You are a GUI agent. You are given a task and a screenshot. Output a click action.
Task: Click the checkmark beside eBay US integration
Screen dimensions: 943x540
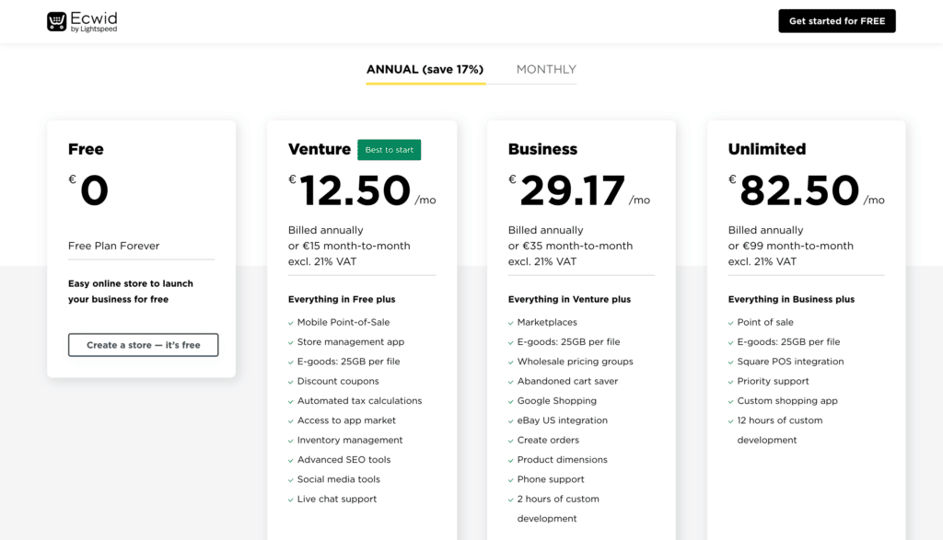510,421
